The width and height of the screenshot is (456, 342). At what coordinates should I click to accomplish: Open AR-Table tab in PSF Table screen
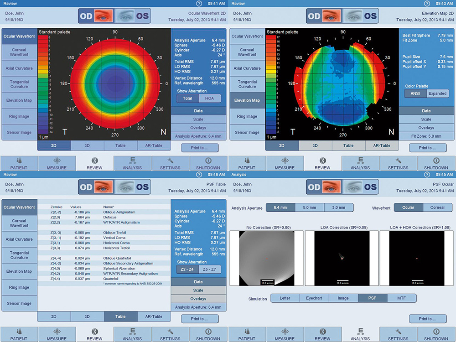coord(154,316)
